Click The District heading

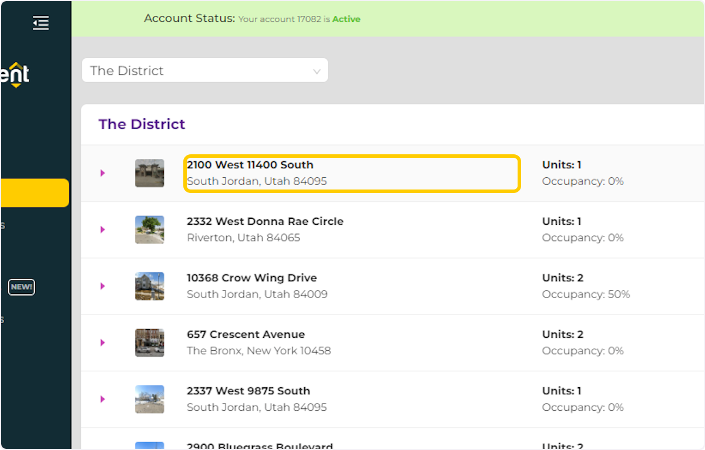pyautogui.click(x=142, y=124)
